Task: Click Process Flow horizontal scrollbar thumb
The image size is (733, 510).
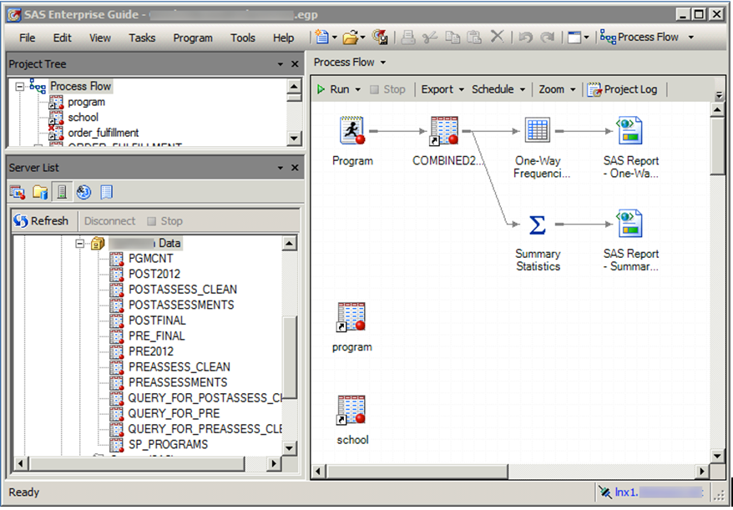Action: coord(417,472)
